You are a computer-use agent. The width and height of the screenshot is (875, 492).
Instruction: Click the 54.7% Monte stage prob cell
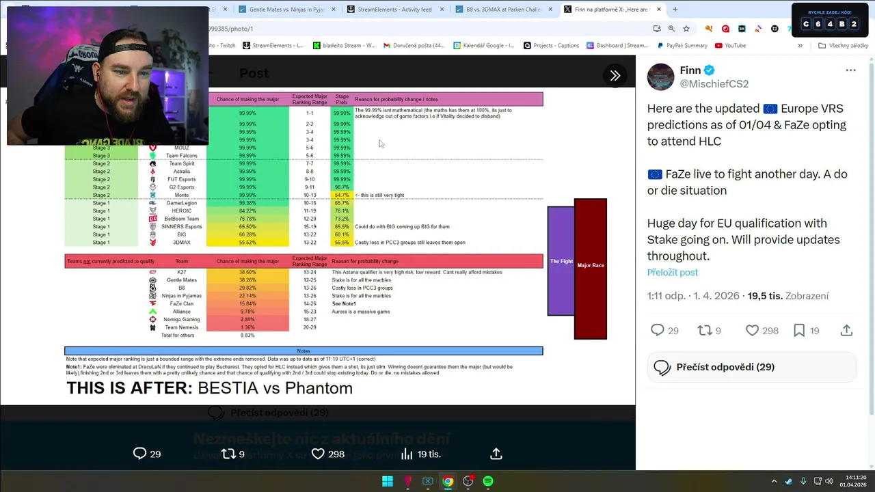[342, 195]
